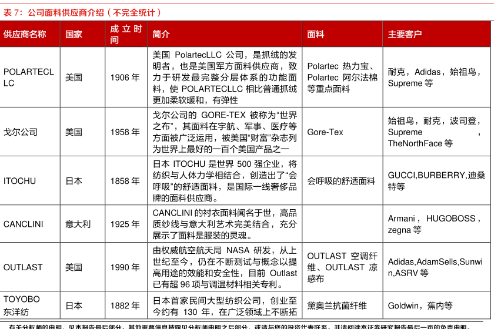Click the 意大利 country cell
The image size is (501, 329).
coord(78,224)
